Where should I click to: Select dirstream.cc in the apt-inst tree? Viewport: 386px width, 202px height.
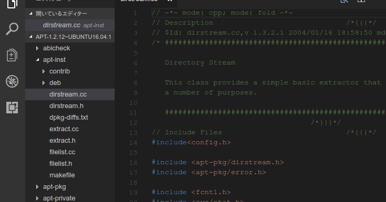(x=70, y=94)
